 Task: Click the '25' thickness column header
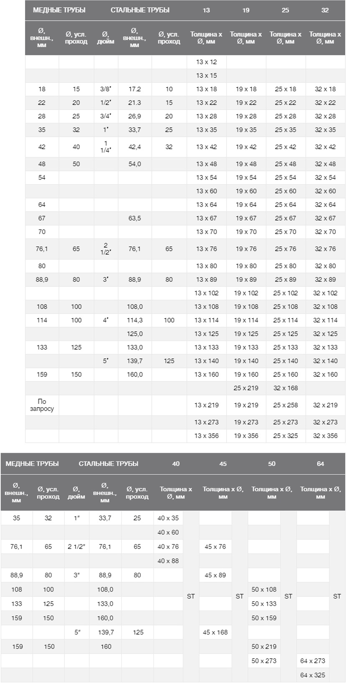tap(286, 10)
